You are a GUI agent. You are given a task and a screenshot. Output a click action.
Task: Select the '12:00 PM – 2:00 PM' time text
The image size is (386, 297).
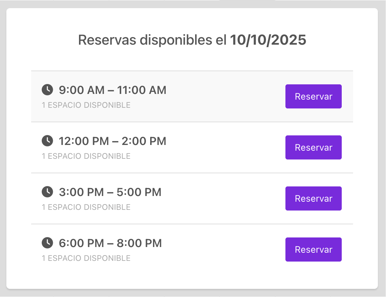(112, 141)
